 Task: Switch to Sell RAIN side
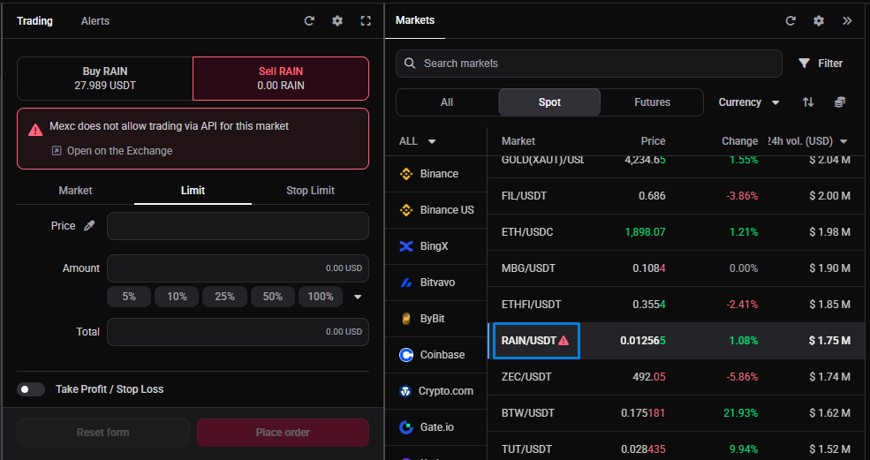coord(281,79)
